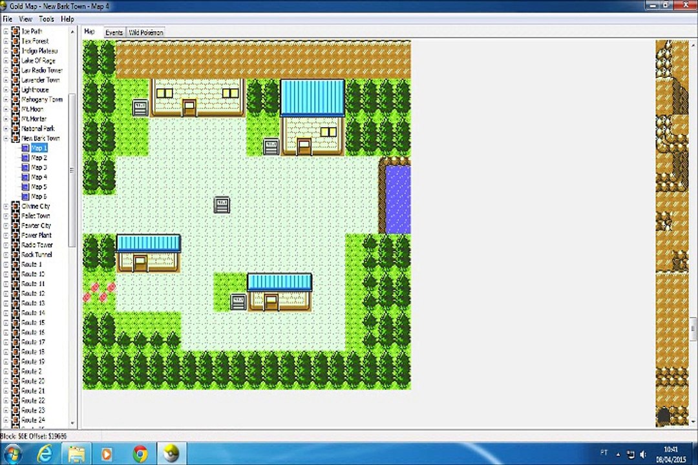Image resolution: width=698 pixels, height=465 pixels.
Task: Switch to the Events tab
Action: point(114,32)
